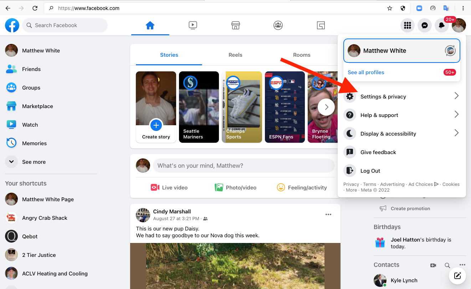Open the Messenger icon in top bar
471x289 pixels.
point(424,25)
